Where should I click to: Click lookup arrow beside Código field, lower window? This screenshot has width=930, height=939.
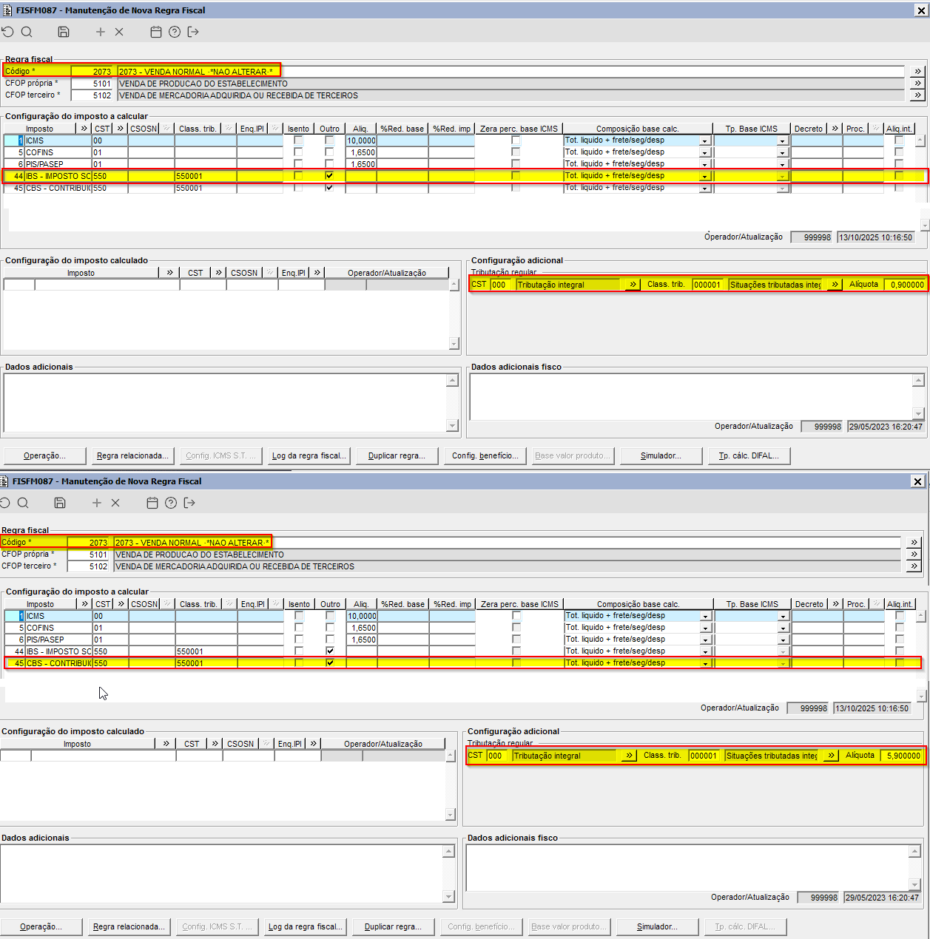(914, 543)
